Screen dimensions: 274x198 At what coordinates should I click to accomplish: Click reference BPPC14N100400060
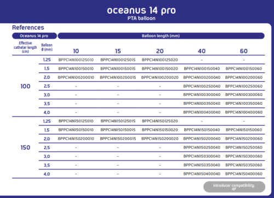[x=244, y=112]
